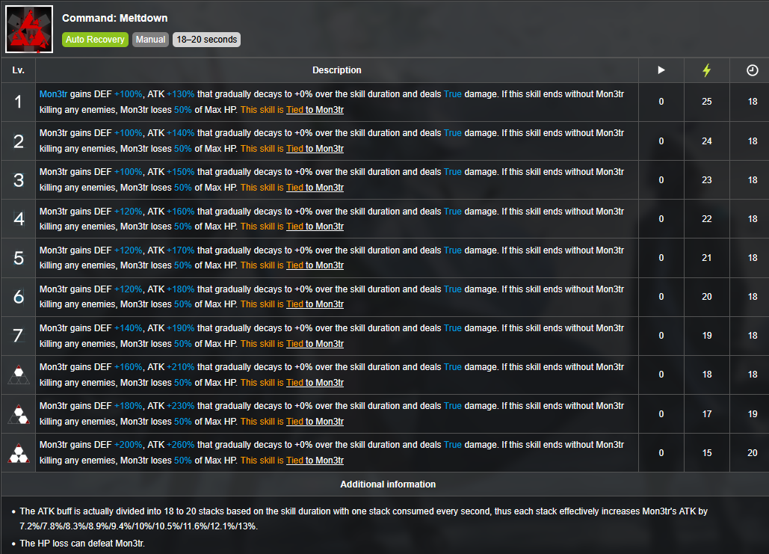Click "The HP loss can defeat Mon3tr." note
Screen dimensions: 769x554
(82, 544)
